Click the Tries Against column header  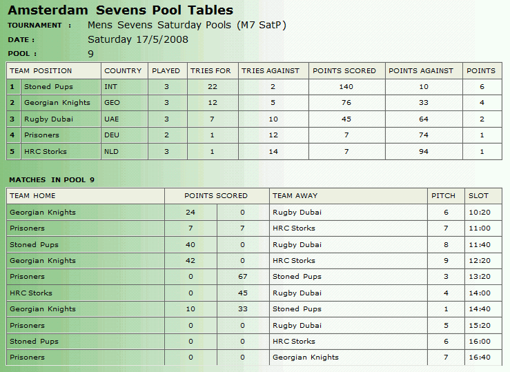271,70
